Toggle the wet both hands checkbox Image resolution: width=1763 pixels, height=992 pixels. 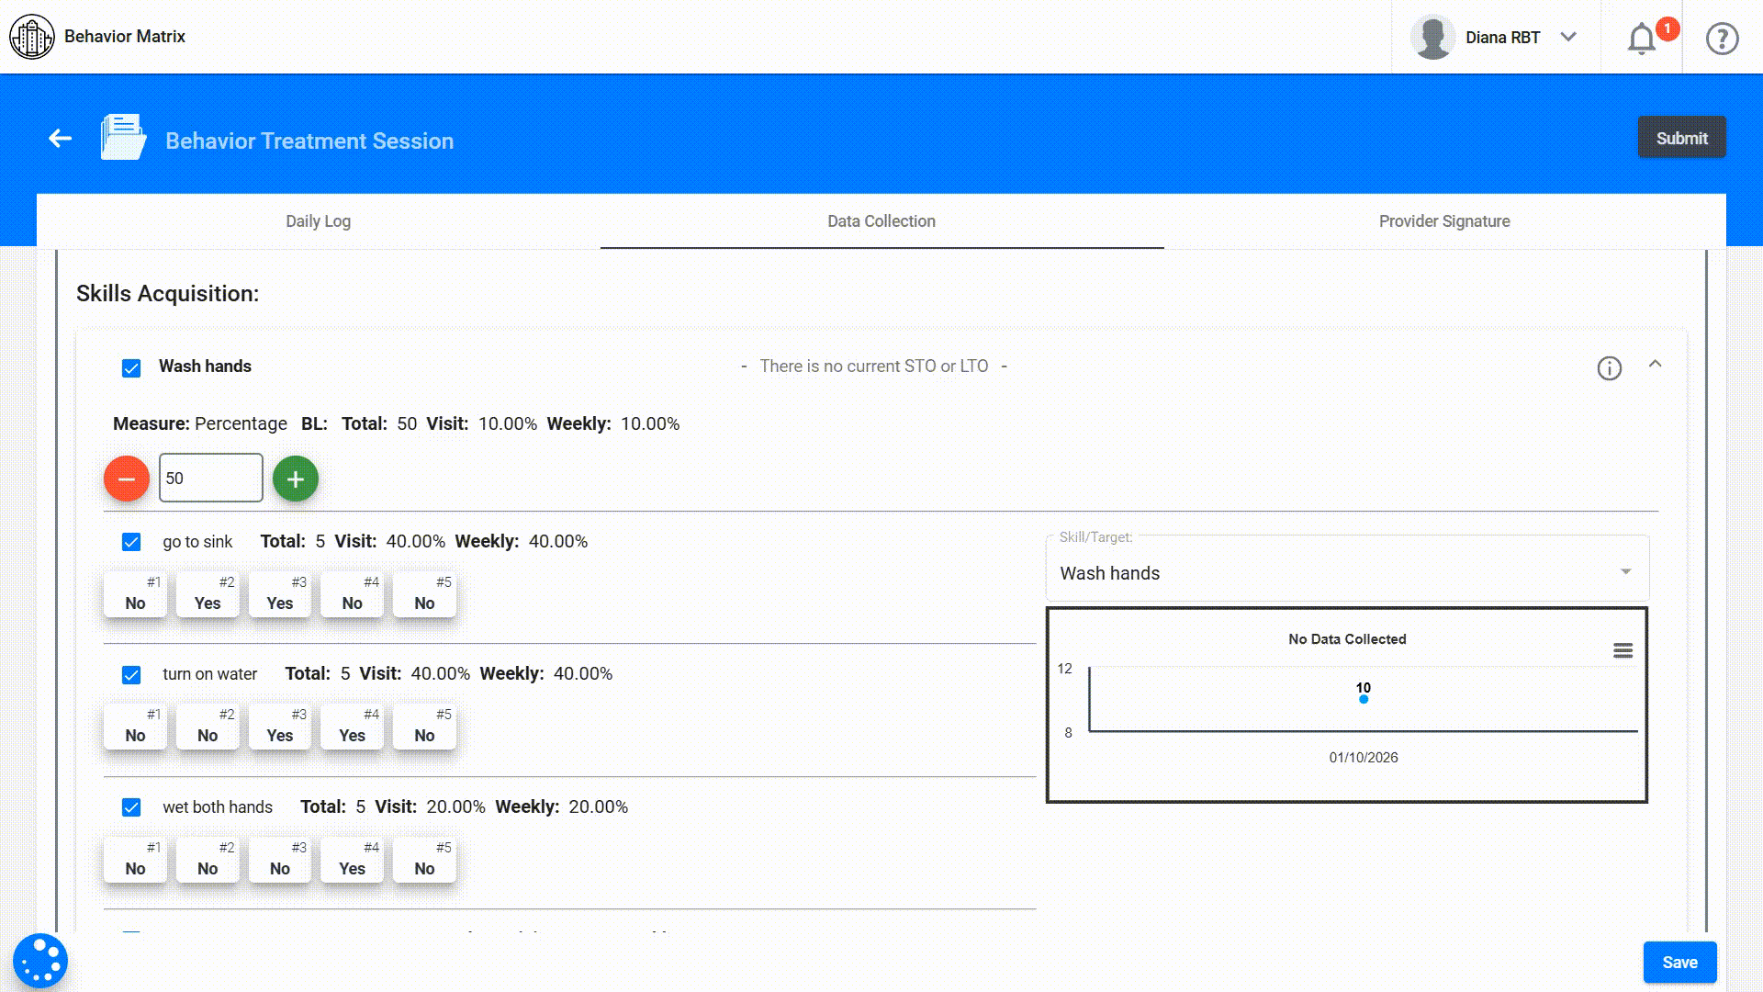pyautogui.click(x=131, y=807)
